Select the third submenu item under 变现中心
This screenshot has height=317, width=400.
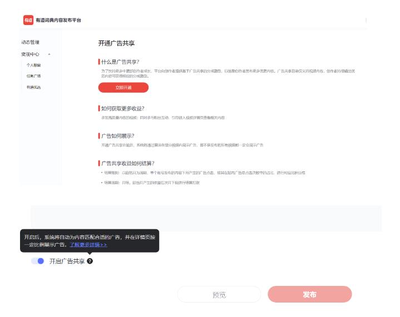(x=33, y=87)
